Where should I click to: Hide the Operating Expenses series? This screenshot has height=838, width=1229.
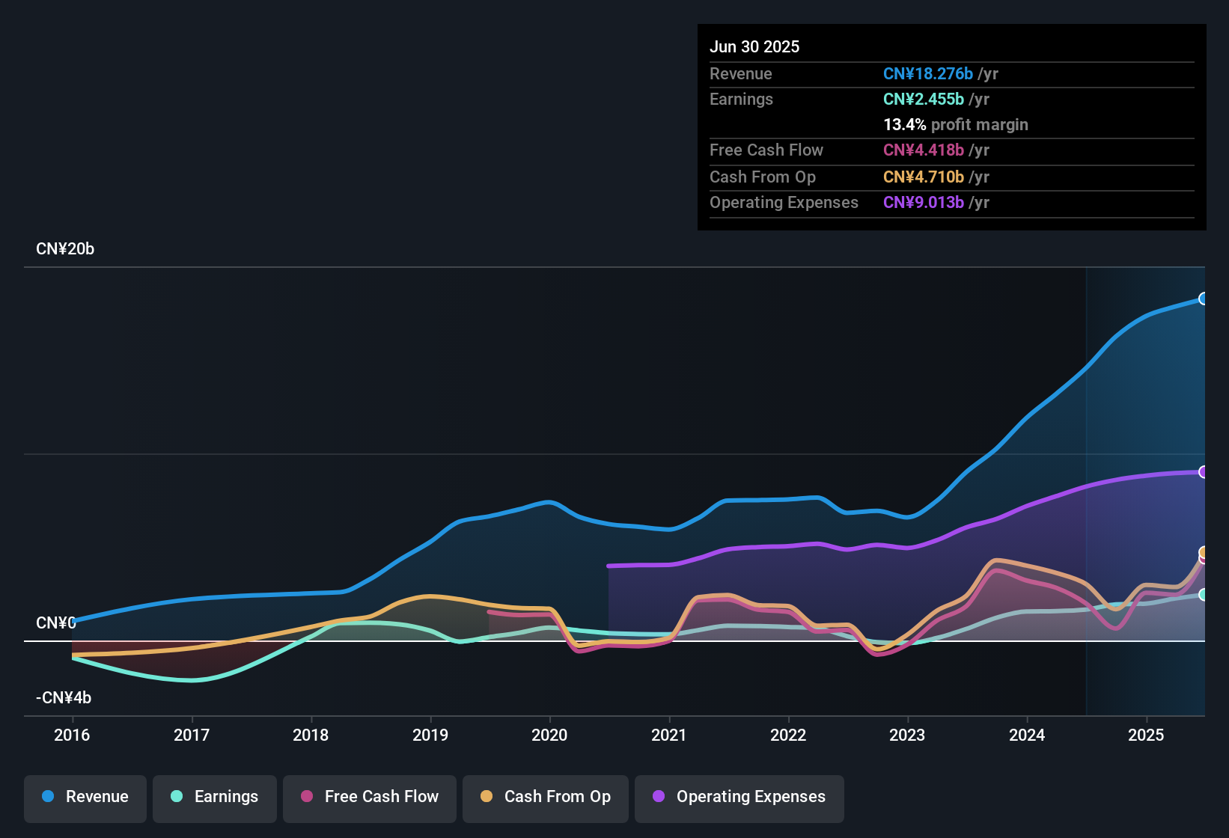pos(739,797)
